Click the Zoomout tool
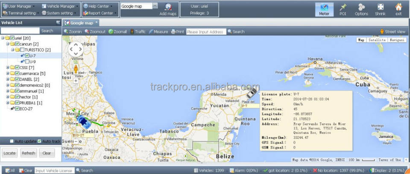The width and height of the screenshot is (410, 174). 95,32
